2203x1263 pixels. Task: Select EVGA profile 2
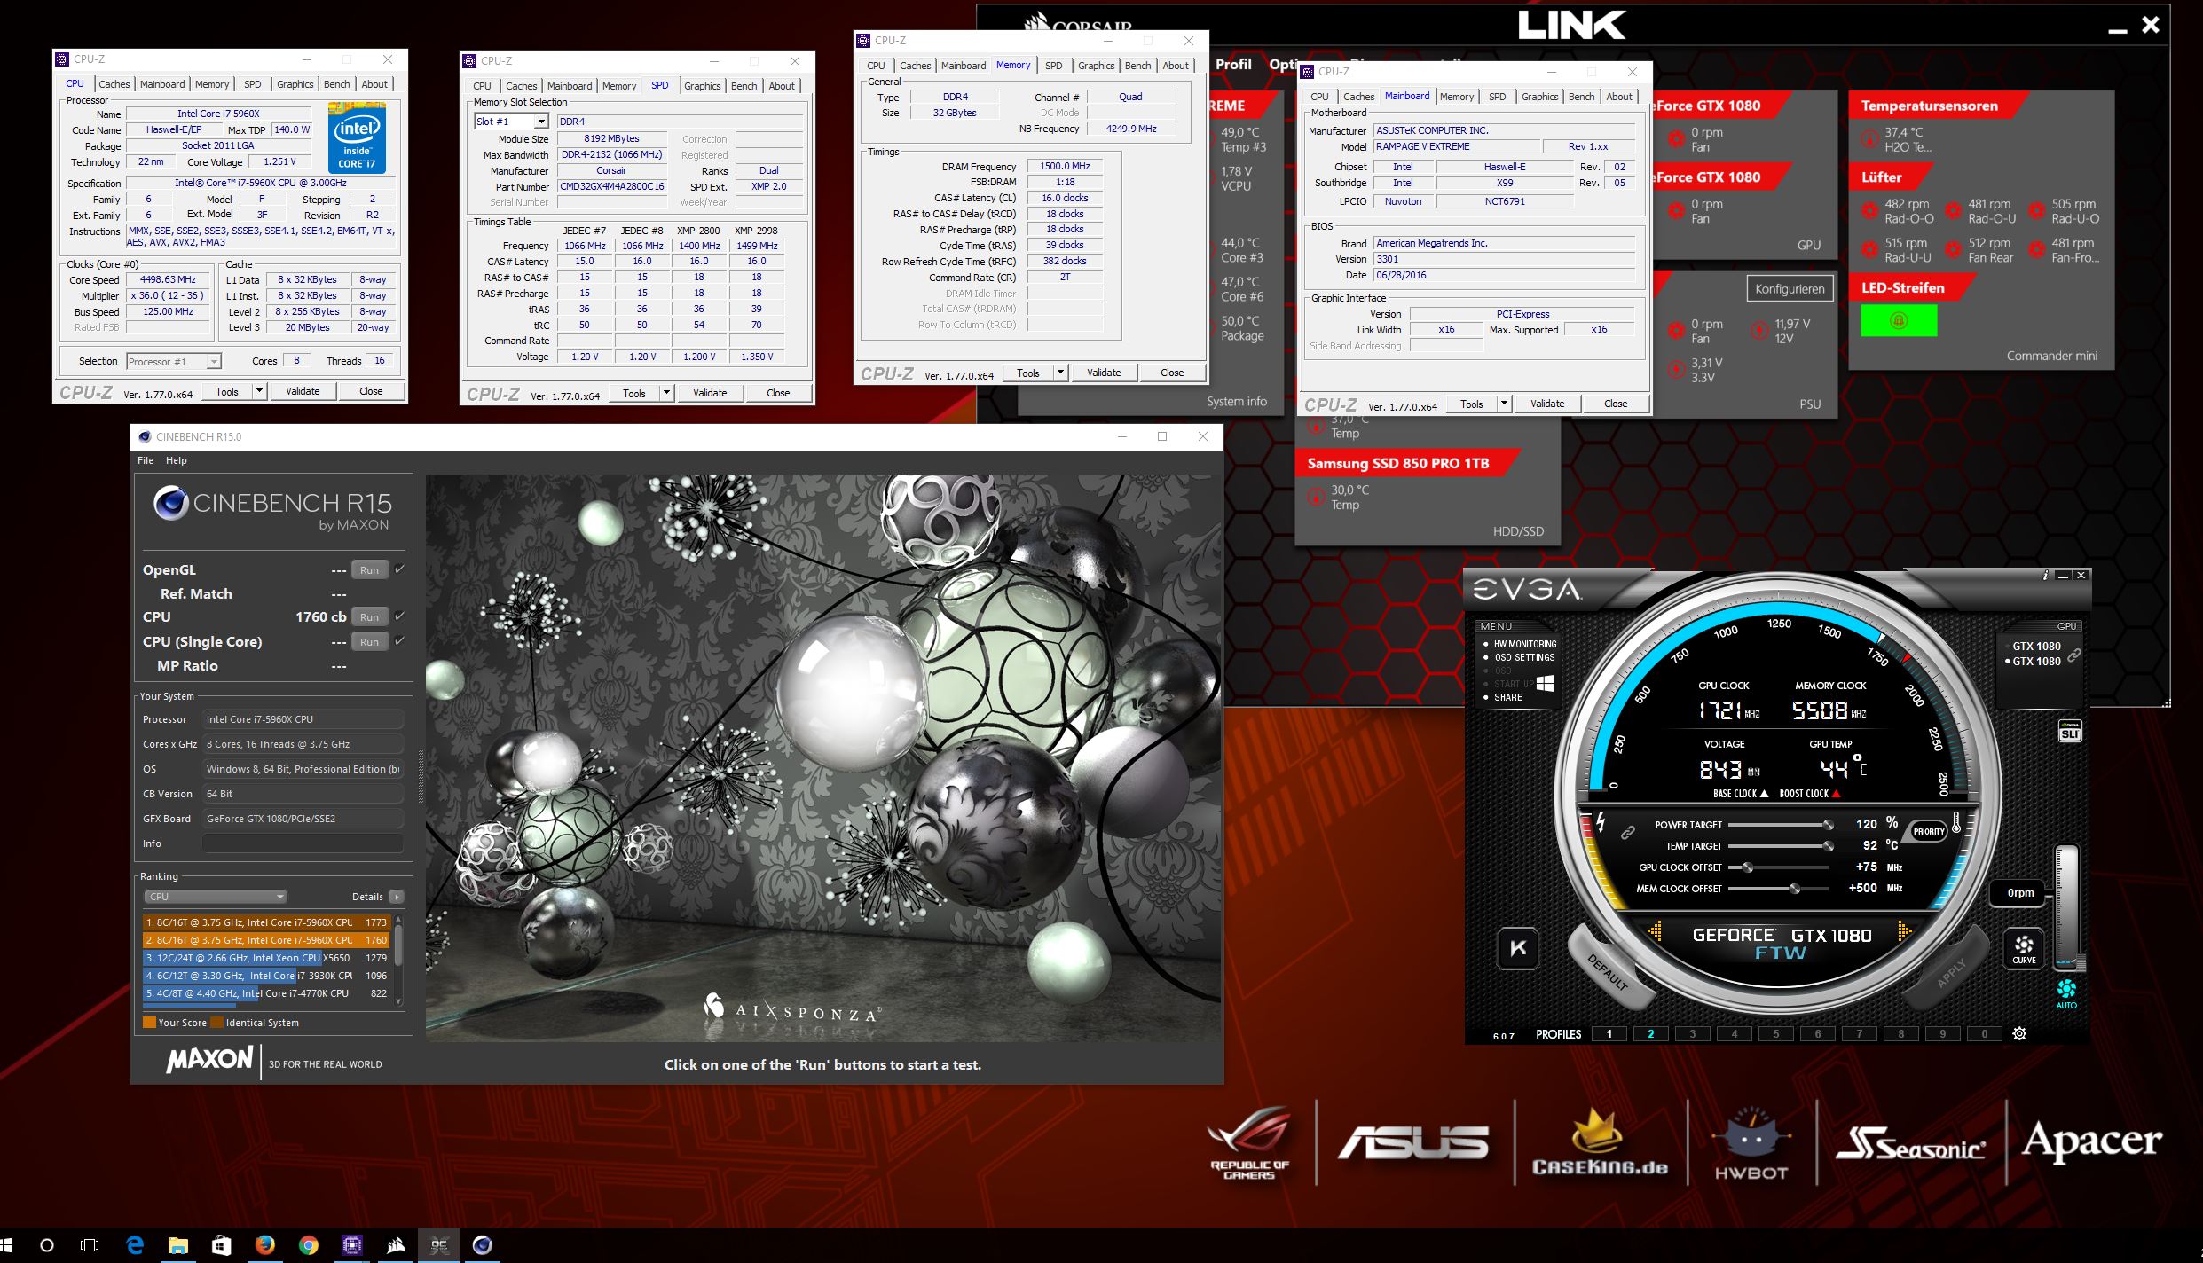(x=1650, y=1033)
